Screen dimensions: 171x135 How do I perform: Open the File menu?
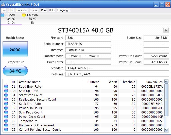(4, 10)
